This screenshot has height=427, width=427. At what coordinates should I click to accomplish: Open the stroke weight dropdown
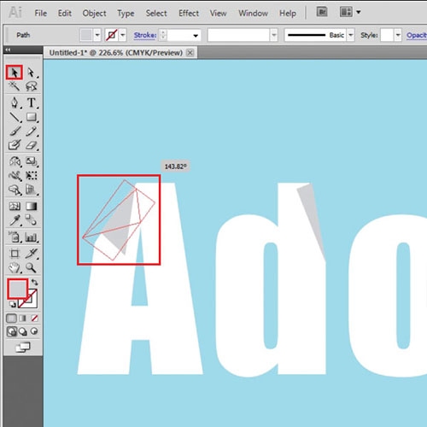pyautogui.click(x=196, y=36)
